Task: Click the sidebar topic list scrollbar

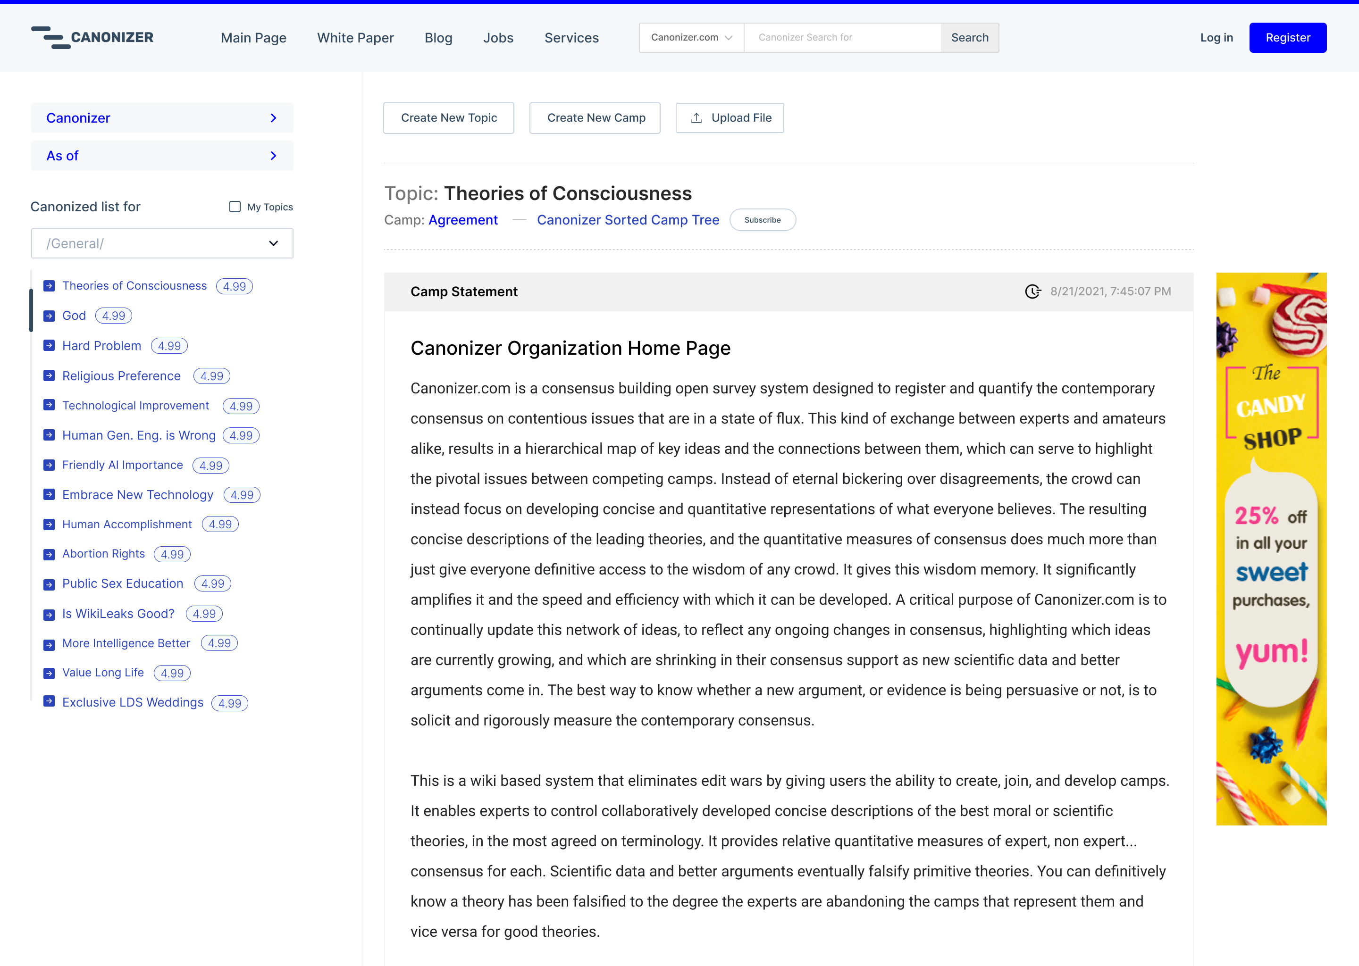Action: [x=31, y=309]
